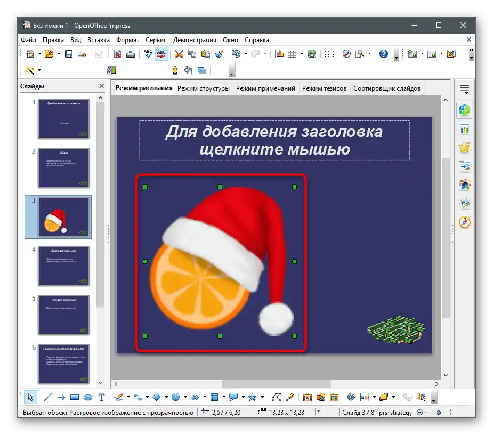Toggle AutoSpellcheck ABC red underline button
Viewport: 493px width, 435px height.
click(x=161, y=54)
